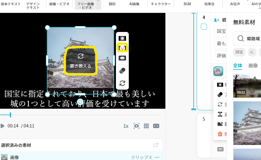
Task: Click the yellow-highlighted image fit icon
Action: click(122, 48)
